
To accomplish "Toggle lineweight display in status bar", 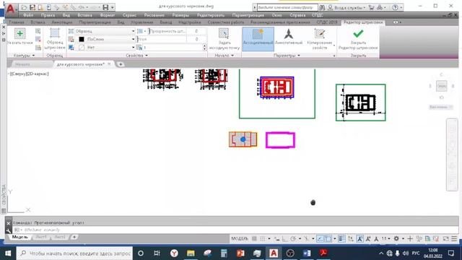I will (341, 238).
